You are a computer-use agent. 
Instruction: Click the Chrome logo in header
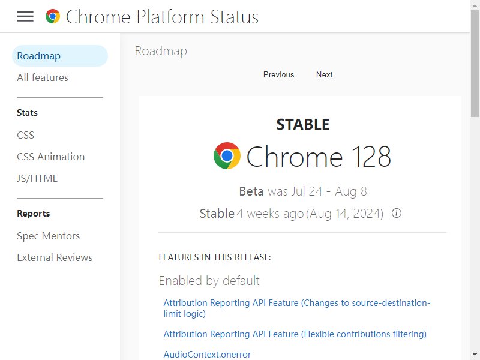point(53,16)
